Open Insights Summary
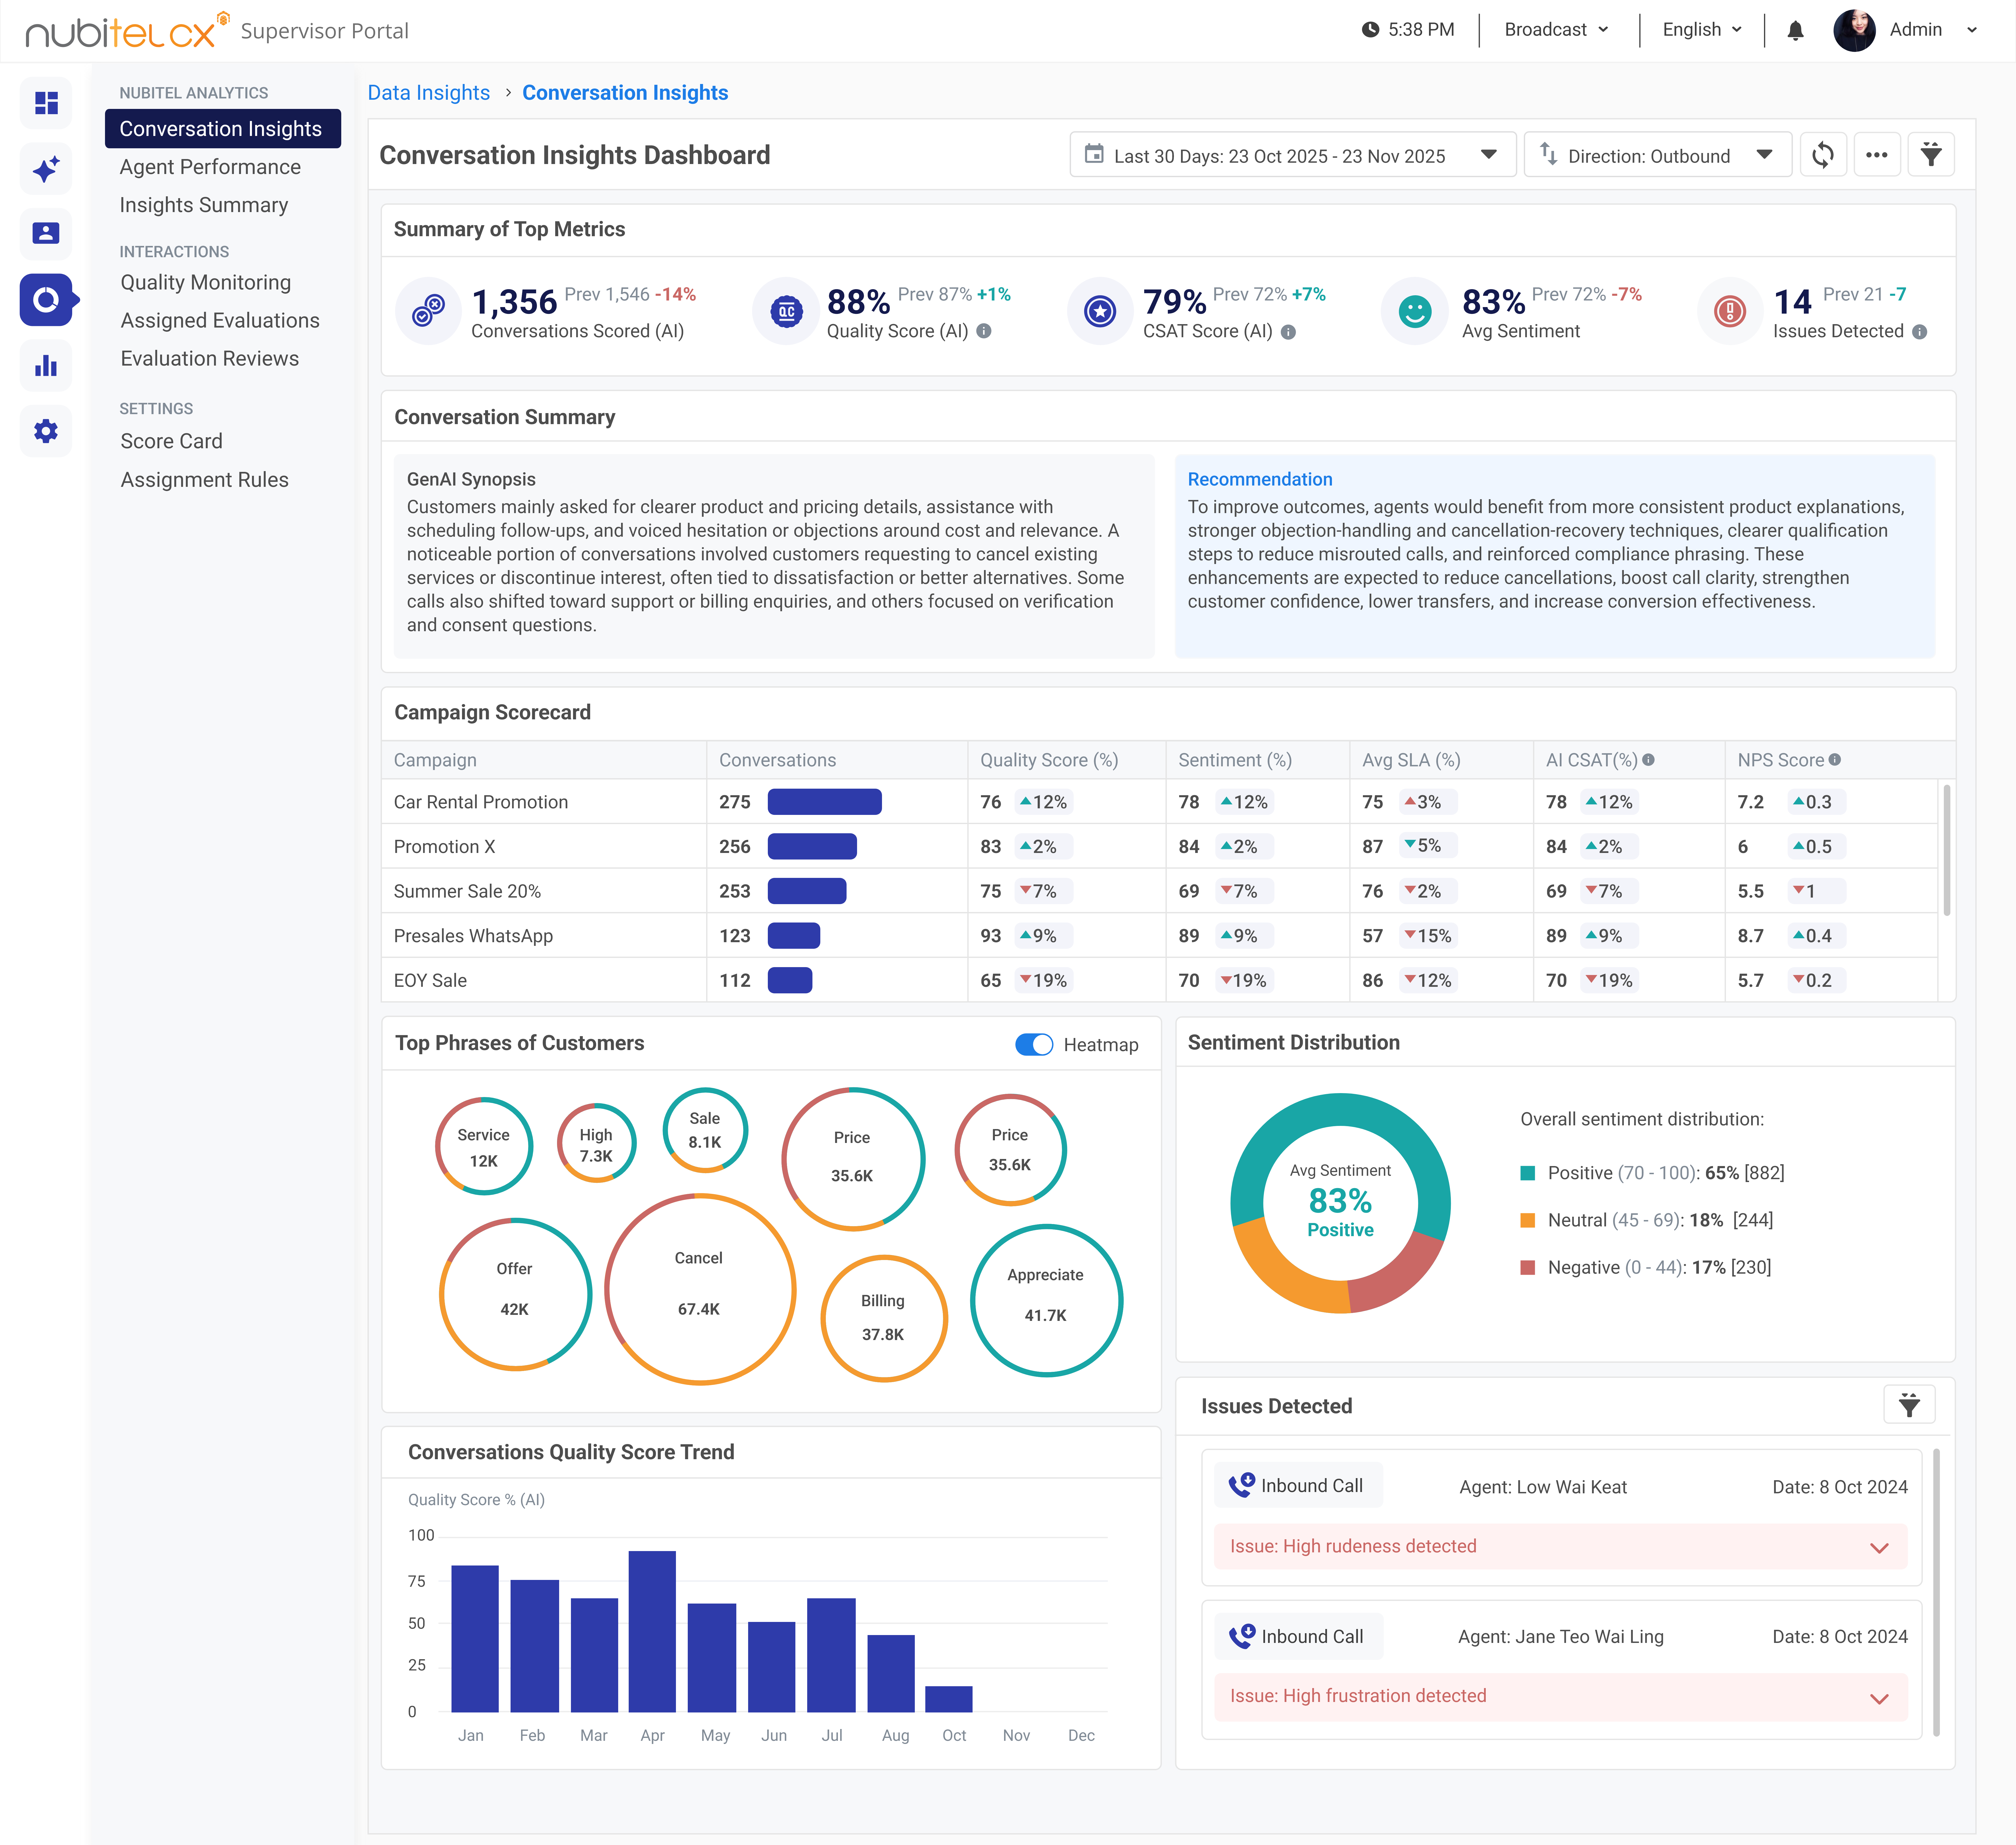This screenshot has width=2016, height=1845. point(204,205)
